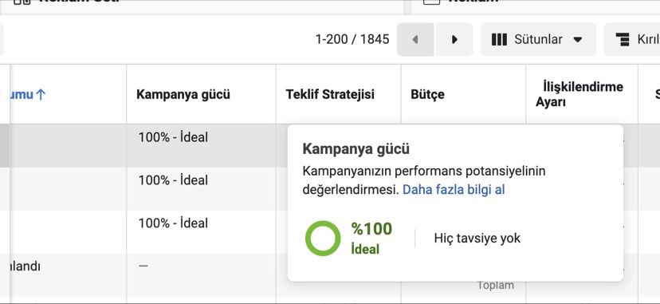The image size is (660, 304).
Task: Click the dash cell under Kampanya gücü
Action: [x=143, y=266]
